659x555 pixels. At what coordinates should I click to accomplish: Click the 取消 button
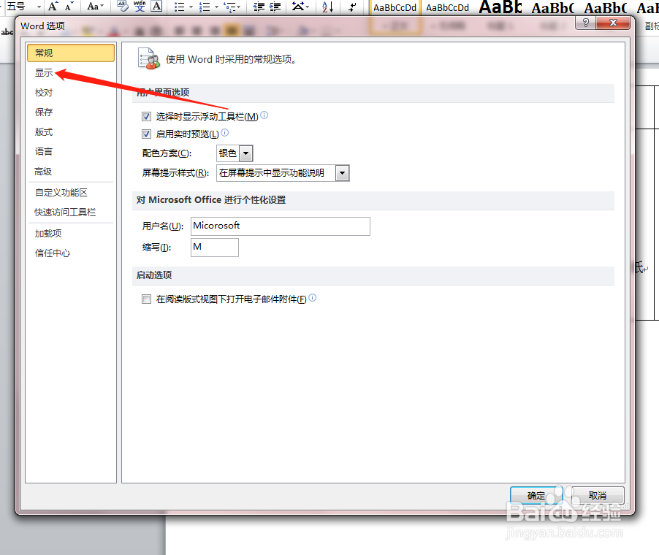[x=597, y=496]
